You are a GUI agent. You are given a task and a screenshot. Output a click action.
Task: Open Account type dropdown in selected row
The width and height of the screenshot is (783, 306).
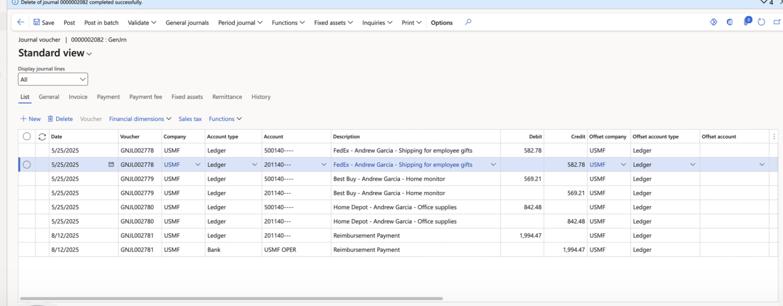(255, 164)
